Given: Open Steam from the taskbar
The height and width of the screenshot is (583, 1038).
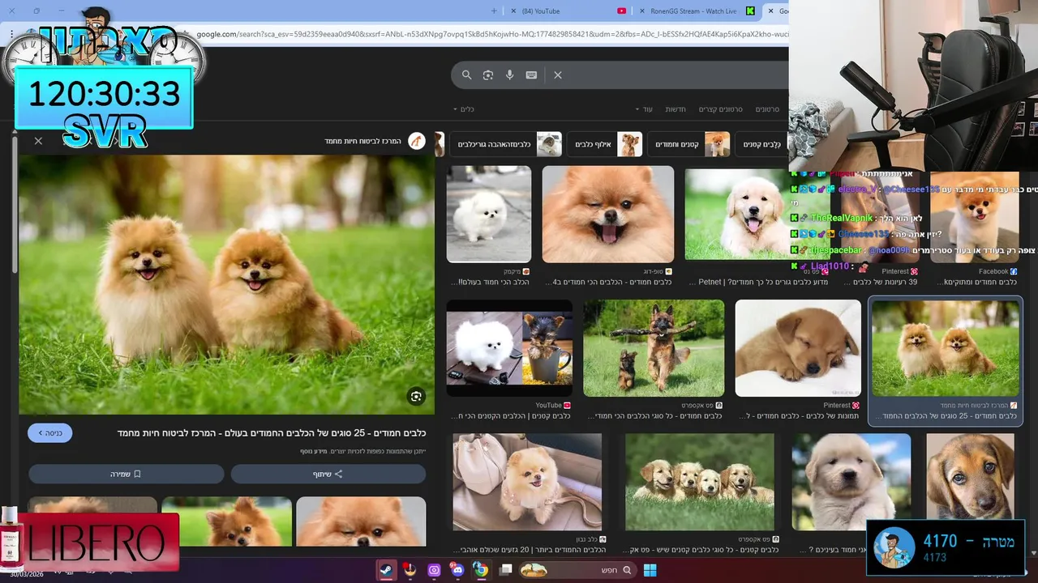Looking at the screenshot, I should (387, 570).
